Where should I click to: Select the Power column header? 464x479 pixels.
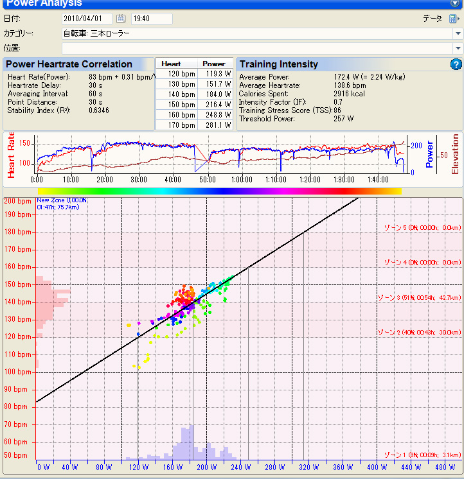click(215, 64)
